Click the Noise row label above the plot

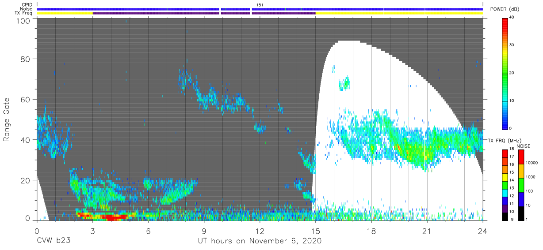26,9
